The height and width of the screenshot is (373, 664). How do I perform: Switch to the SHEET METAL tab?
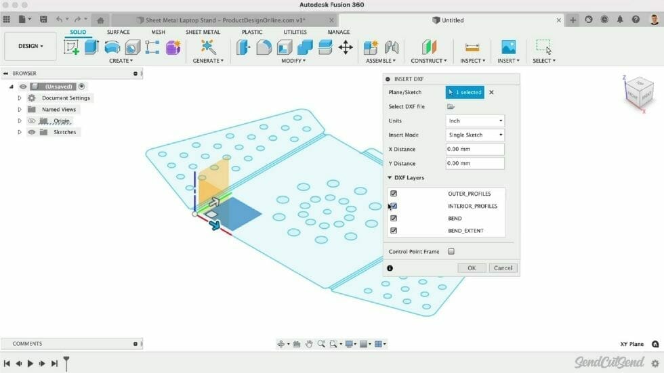[x=203, y=32]
